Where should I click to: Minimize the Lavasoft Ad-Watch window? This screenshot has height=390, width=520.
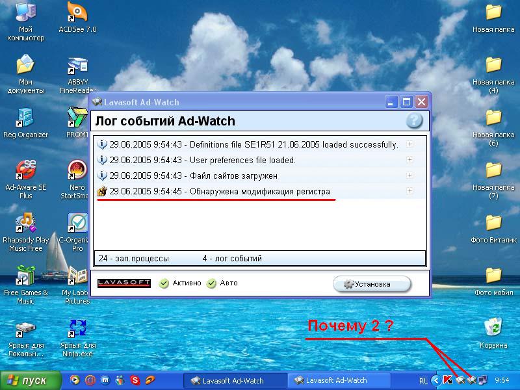391,102
